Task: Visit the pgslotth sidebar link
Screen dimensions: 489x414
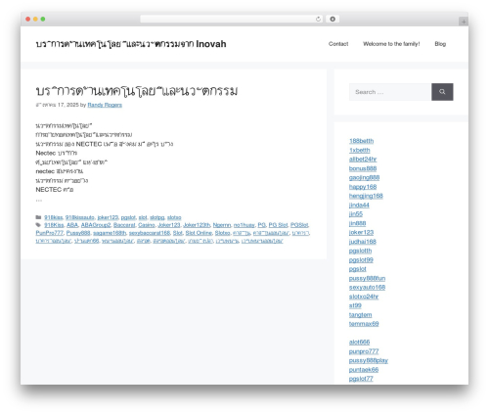Action: 360,251
